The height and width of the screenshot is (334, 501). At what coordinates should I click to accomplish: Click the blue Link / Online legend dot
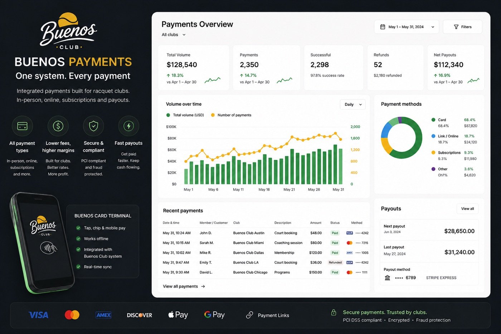(433, 136)
